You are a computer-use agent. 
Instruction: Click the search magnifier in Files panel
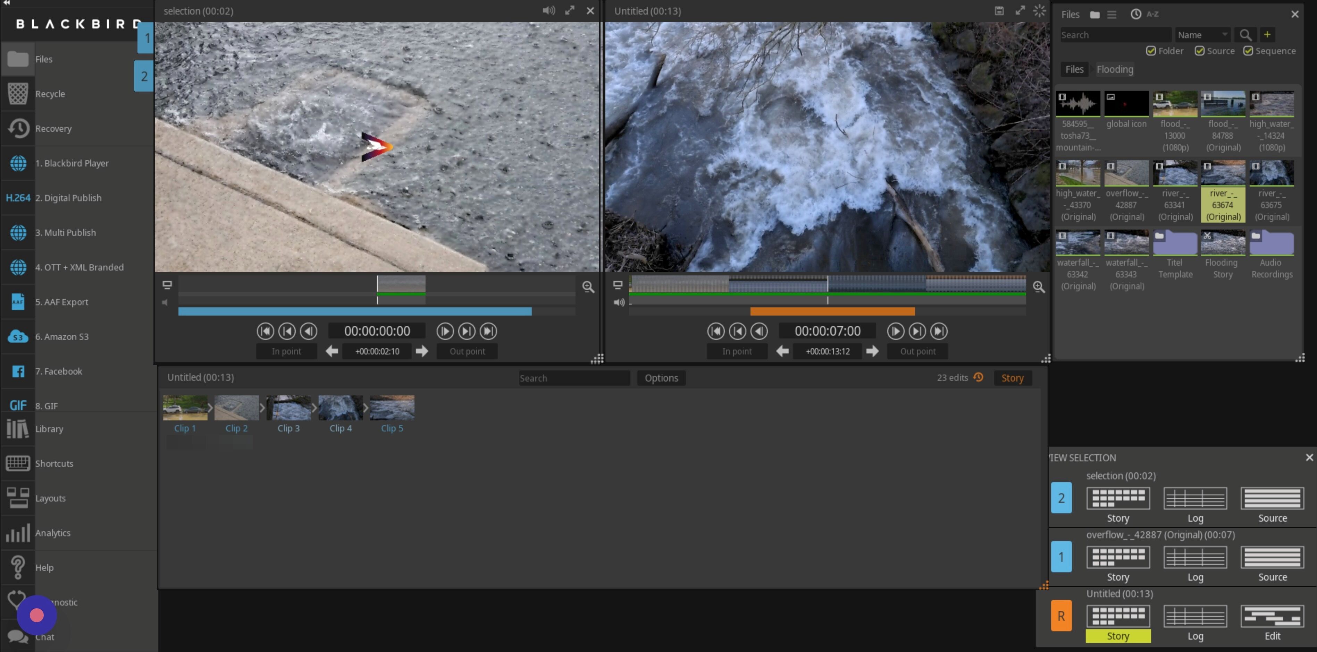(1245, 35)
